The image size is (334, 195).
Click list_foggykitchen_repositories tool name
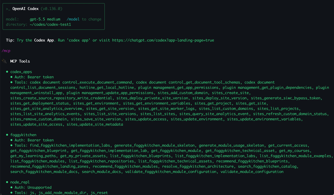point(101,161)
